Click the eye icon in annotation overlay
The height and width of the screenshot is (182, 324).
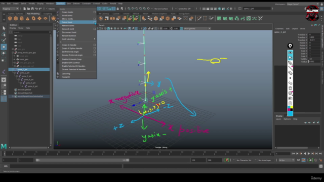290,53
